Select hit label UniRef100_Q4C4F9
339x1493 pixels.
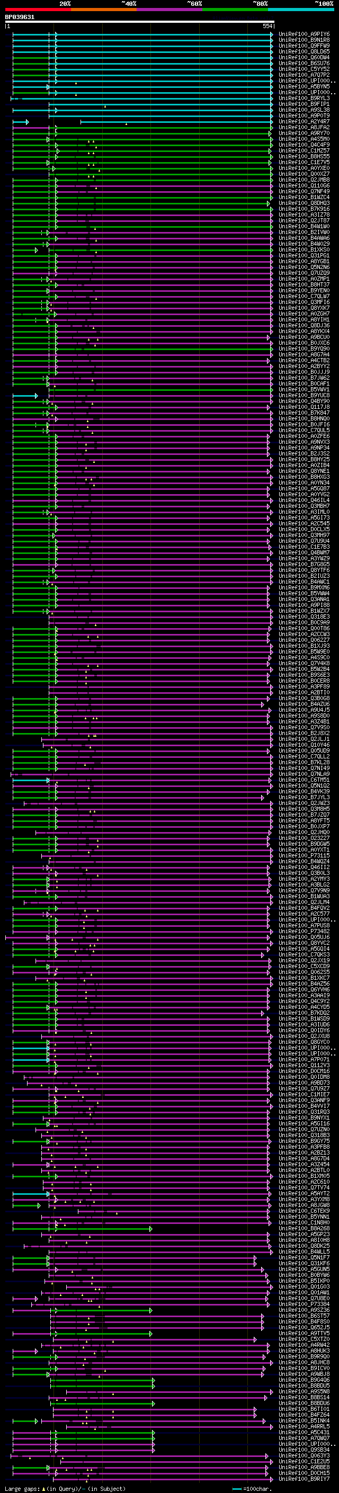click(x=304, y=145)
